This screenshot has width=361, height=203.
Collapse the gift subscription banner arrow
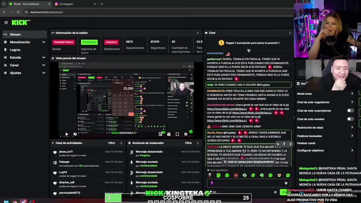249,51
